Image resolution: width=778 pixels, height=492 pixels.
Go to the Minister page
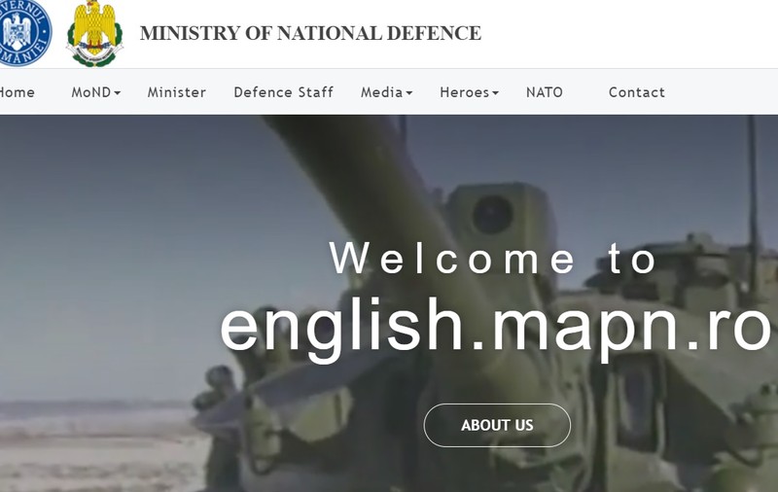coord(177,92)
